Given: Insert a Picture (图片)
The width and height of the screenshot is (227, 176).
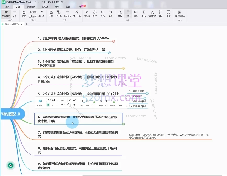Looking at the screenshot, I should (136, 14).
